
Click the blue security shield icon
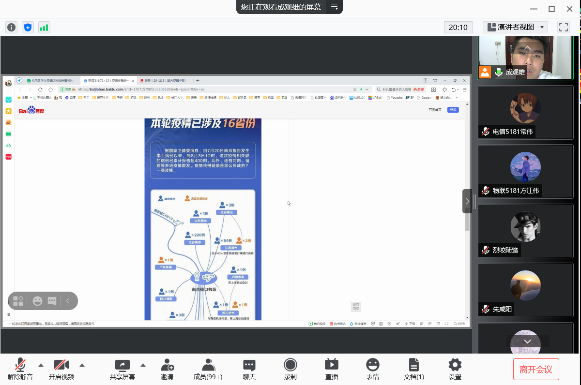click(28, 28)
